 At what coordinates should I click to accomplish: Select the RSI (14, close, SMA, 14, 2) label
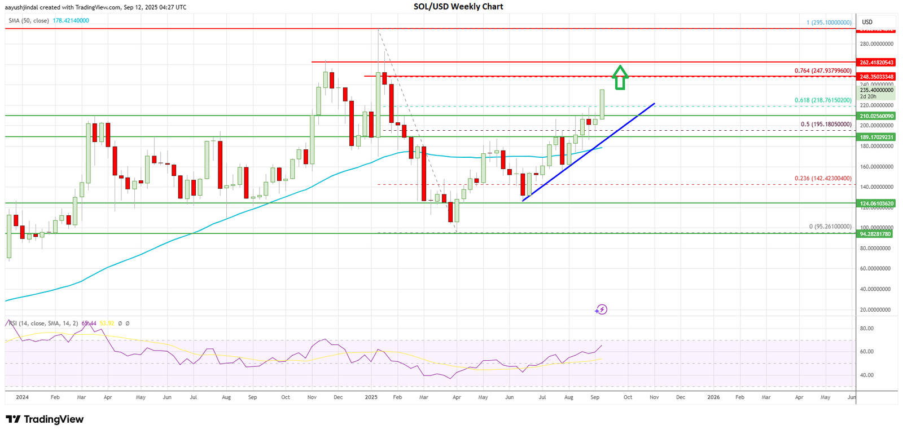click(x=43, y=324)
